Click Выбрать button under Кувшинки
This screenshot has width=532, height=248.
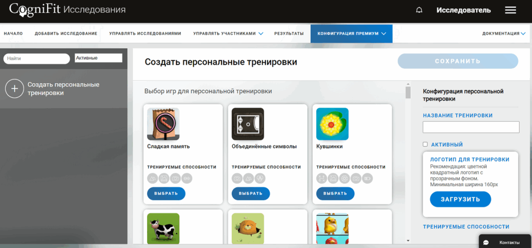point(335,193)
